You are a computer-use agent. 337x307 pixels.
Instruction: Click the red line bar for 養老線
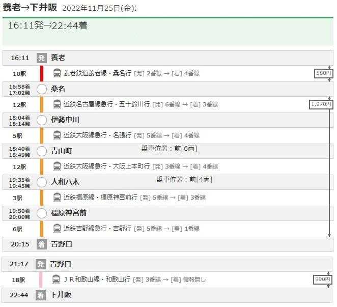(42, 73)
